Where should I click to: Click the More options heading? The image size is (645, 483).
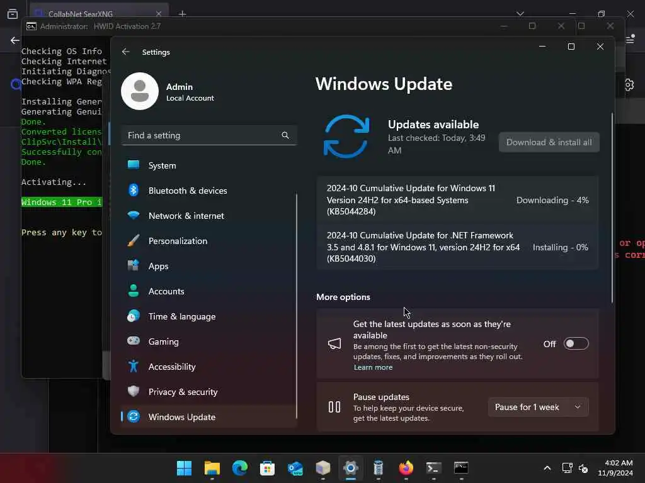click(343, 297)
